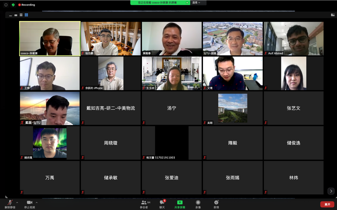Image resolution: width=337 pixels, height=210 pixels.
Task: Click the green screen-viewing notification banner
Action: pos(160,3)
